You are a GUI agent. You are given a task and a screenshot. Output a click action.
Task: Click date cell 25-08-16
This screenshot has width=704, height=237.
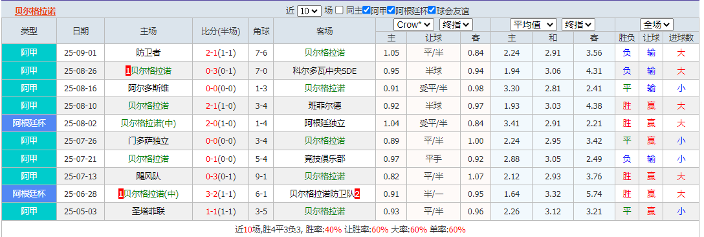point(81,88)
